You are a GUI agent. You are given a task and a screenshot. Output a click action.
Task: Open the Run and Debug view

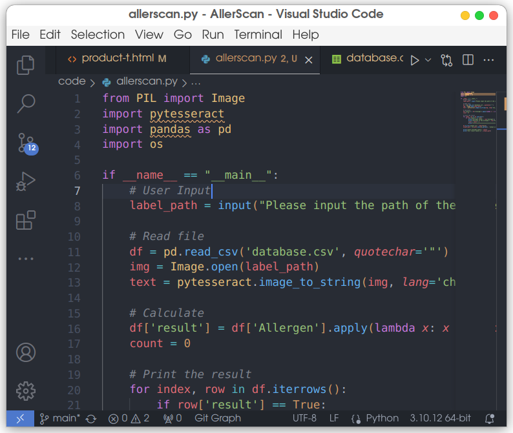pyautogui.click(x=25, y=181)
